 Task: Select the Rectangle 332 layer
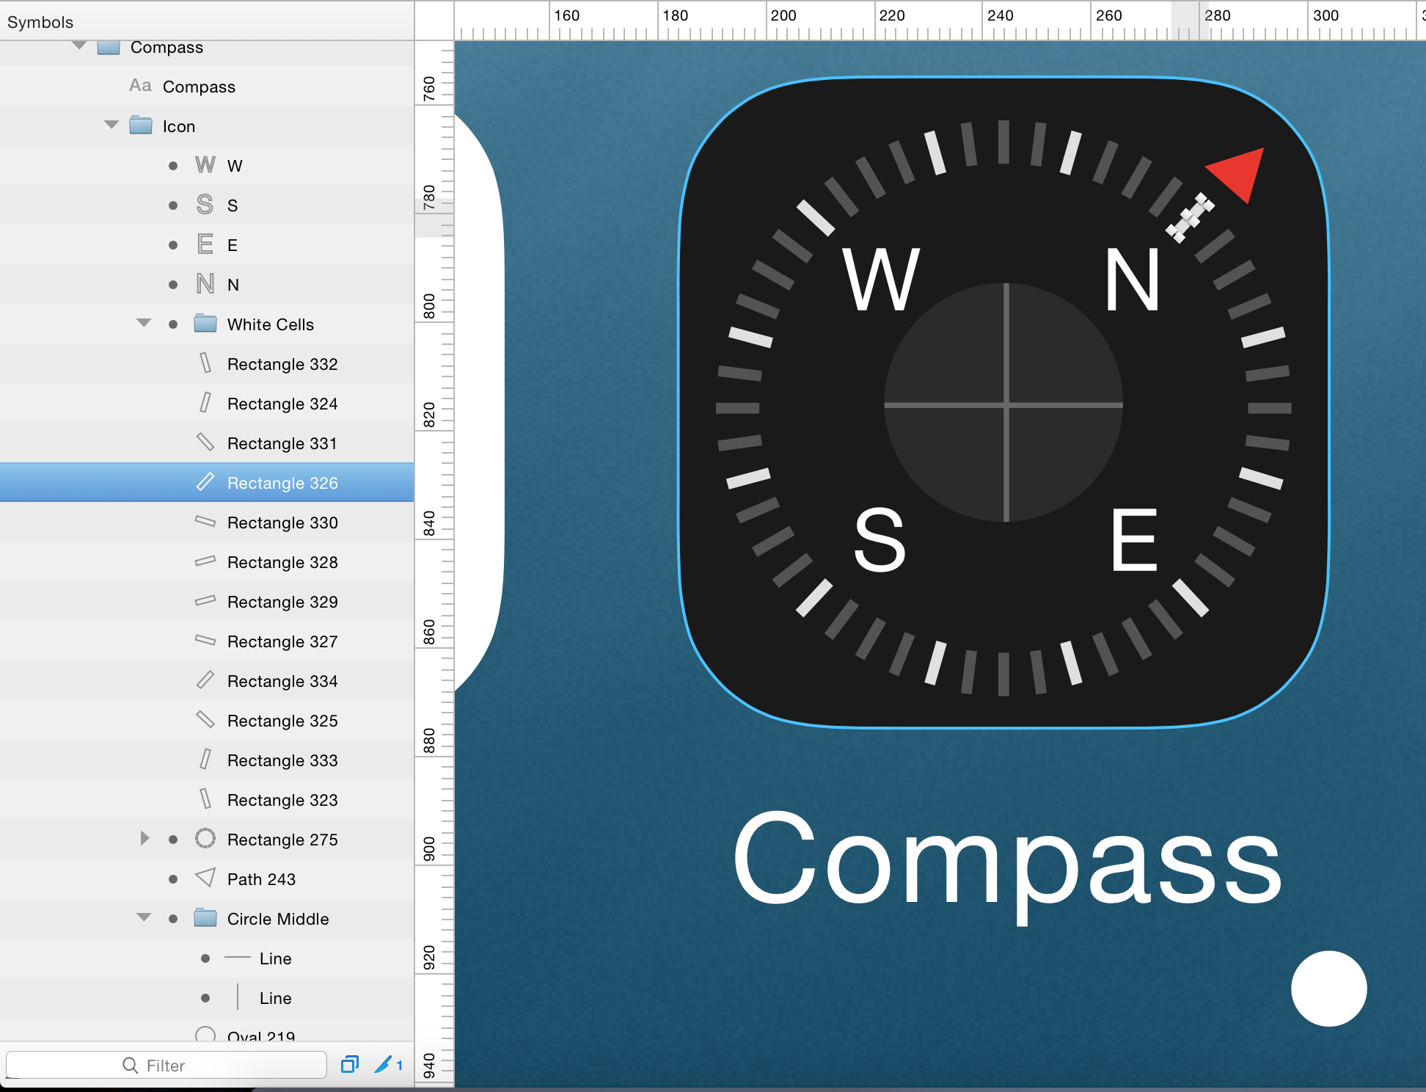[x=282, y=364]
